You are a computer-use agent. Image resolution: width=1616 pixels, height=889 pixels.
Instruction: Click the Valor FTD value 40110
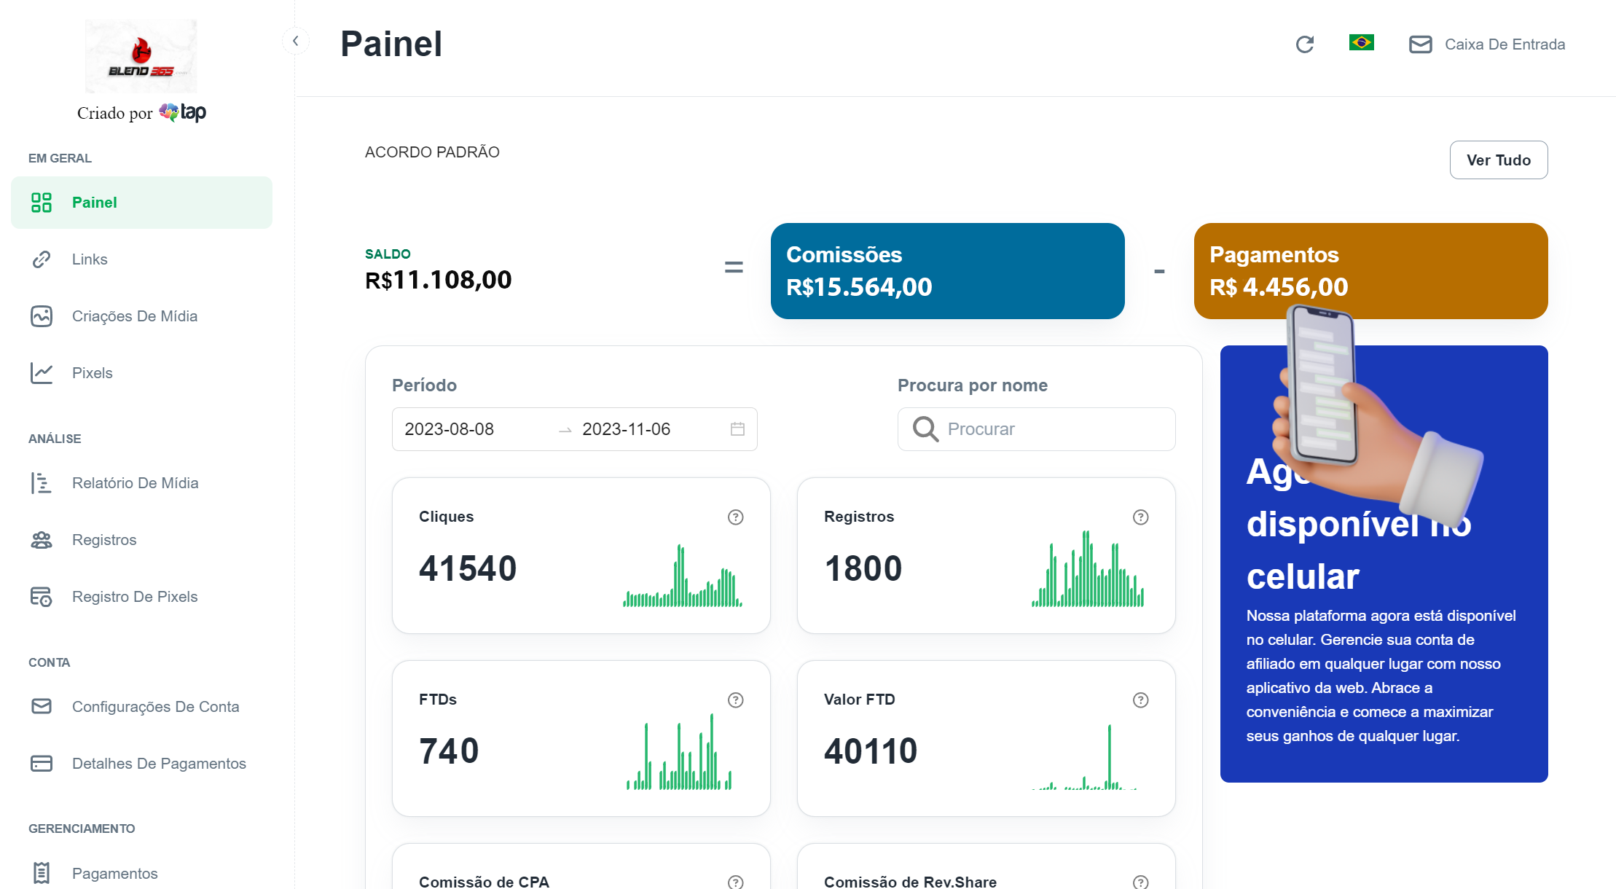871,751
